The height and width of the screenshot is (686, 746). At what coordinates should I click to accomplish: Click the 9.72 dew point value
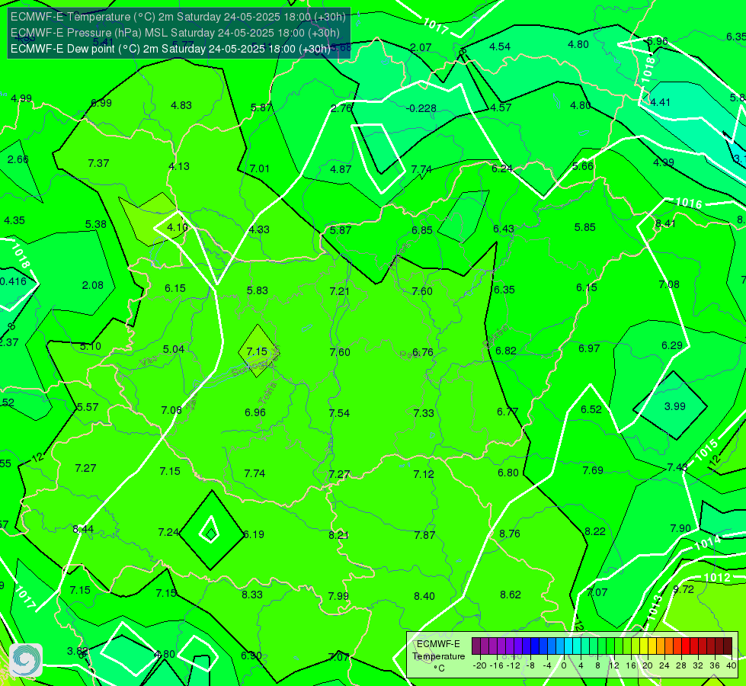coord(684,589)
